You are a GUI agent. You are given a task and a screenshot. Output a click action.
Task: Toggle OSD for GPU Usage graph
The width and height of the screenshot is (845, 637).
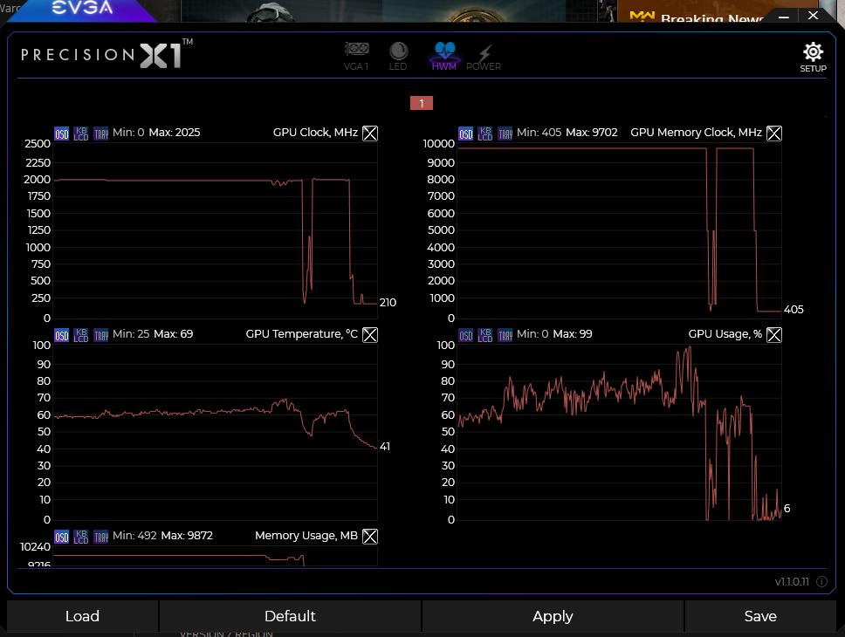(x=465, y=335)
